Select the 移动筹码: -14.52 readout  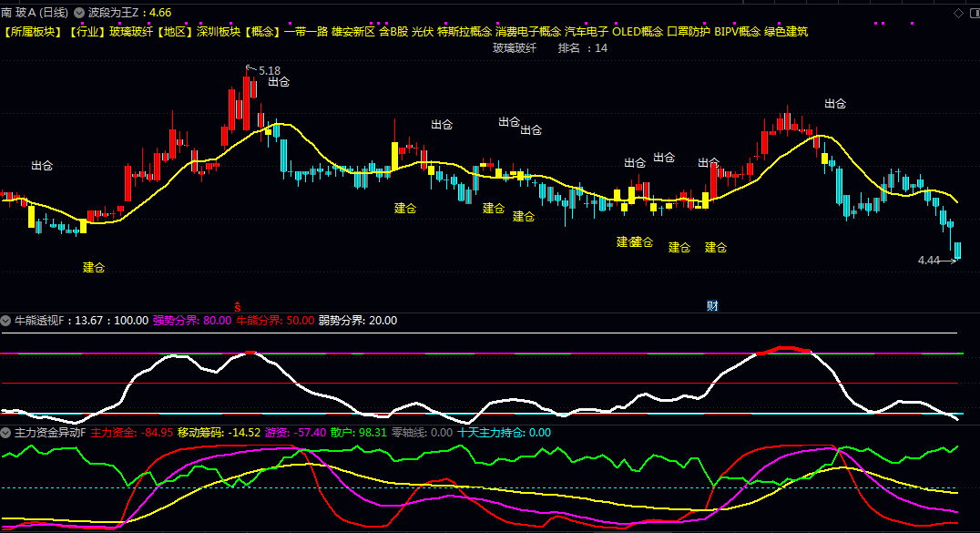point(219,432)
